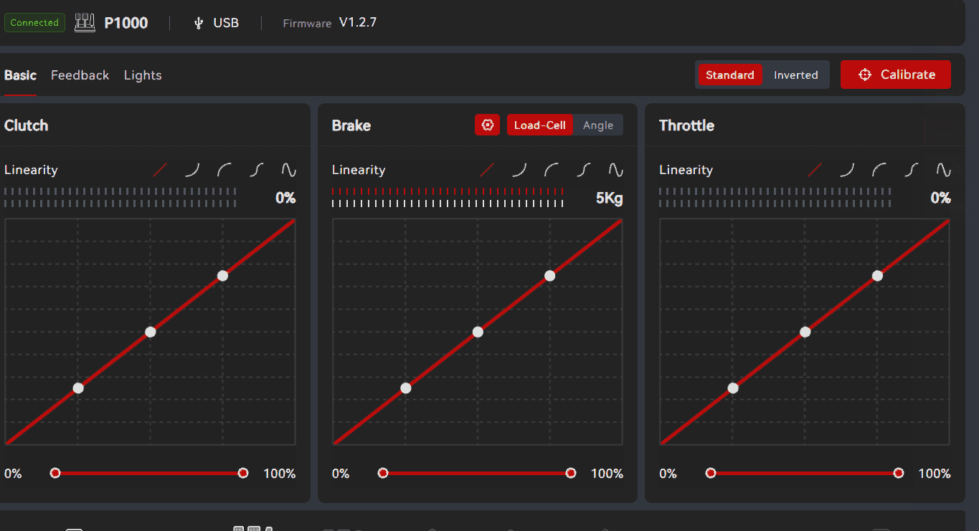
Task: Select the Load-Cell brake mode
Action: pos(540,125)
